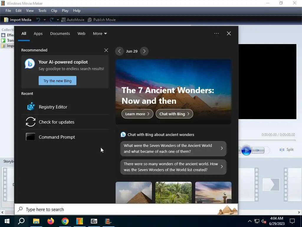The height and width of the screenshot is (227, 302).
Task: Click the Learn more button
Action: click(137, 114)
